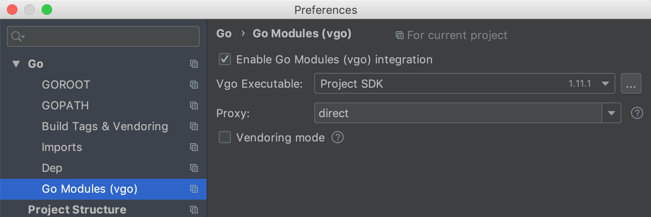Viewport: 651px width, 217px height.
Task: Enable the Vendoring mode checkbox
Action: click(x=225, y=138)
